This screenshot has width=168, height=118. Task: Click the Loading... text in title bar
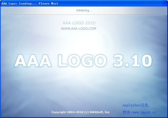[x=28, y=4]
